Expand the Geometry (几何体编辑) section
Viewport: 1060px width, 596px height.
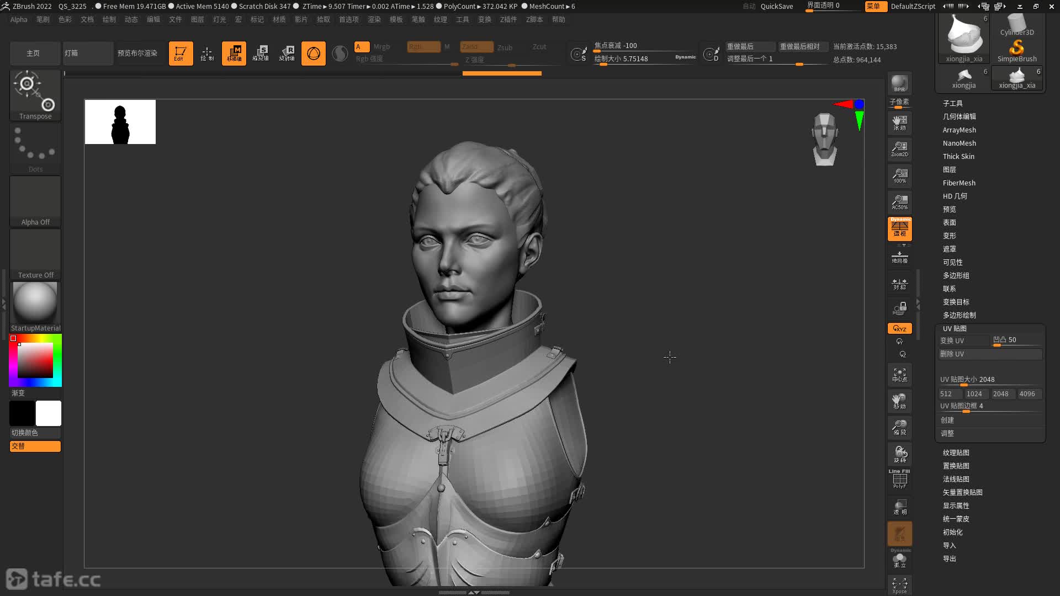pos(959,116)
